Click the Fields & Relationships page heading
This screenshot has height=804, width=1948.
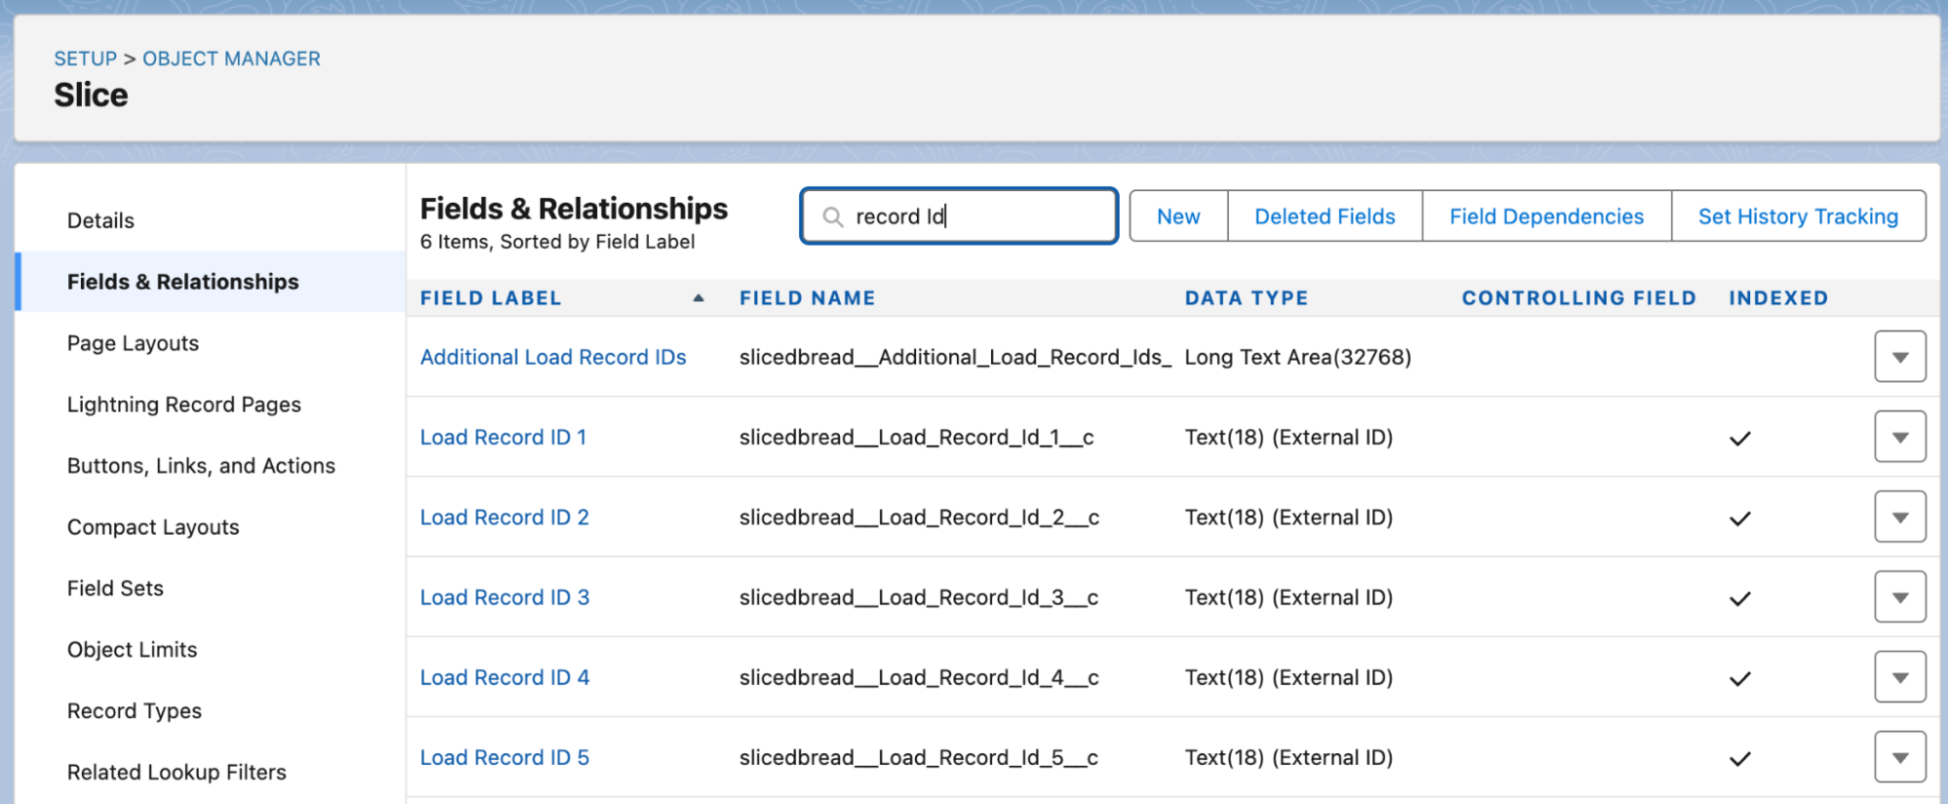[574, 209]
